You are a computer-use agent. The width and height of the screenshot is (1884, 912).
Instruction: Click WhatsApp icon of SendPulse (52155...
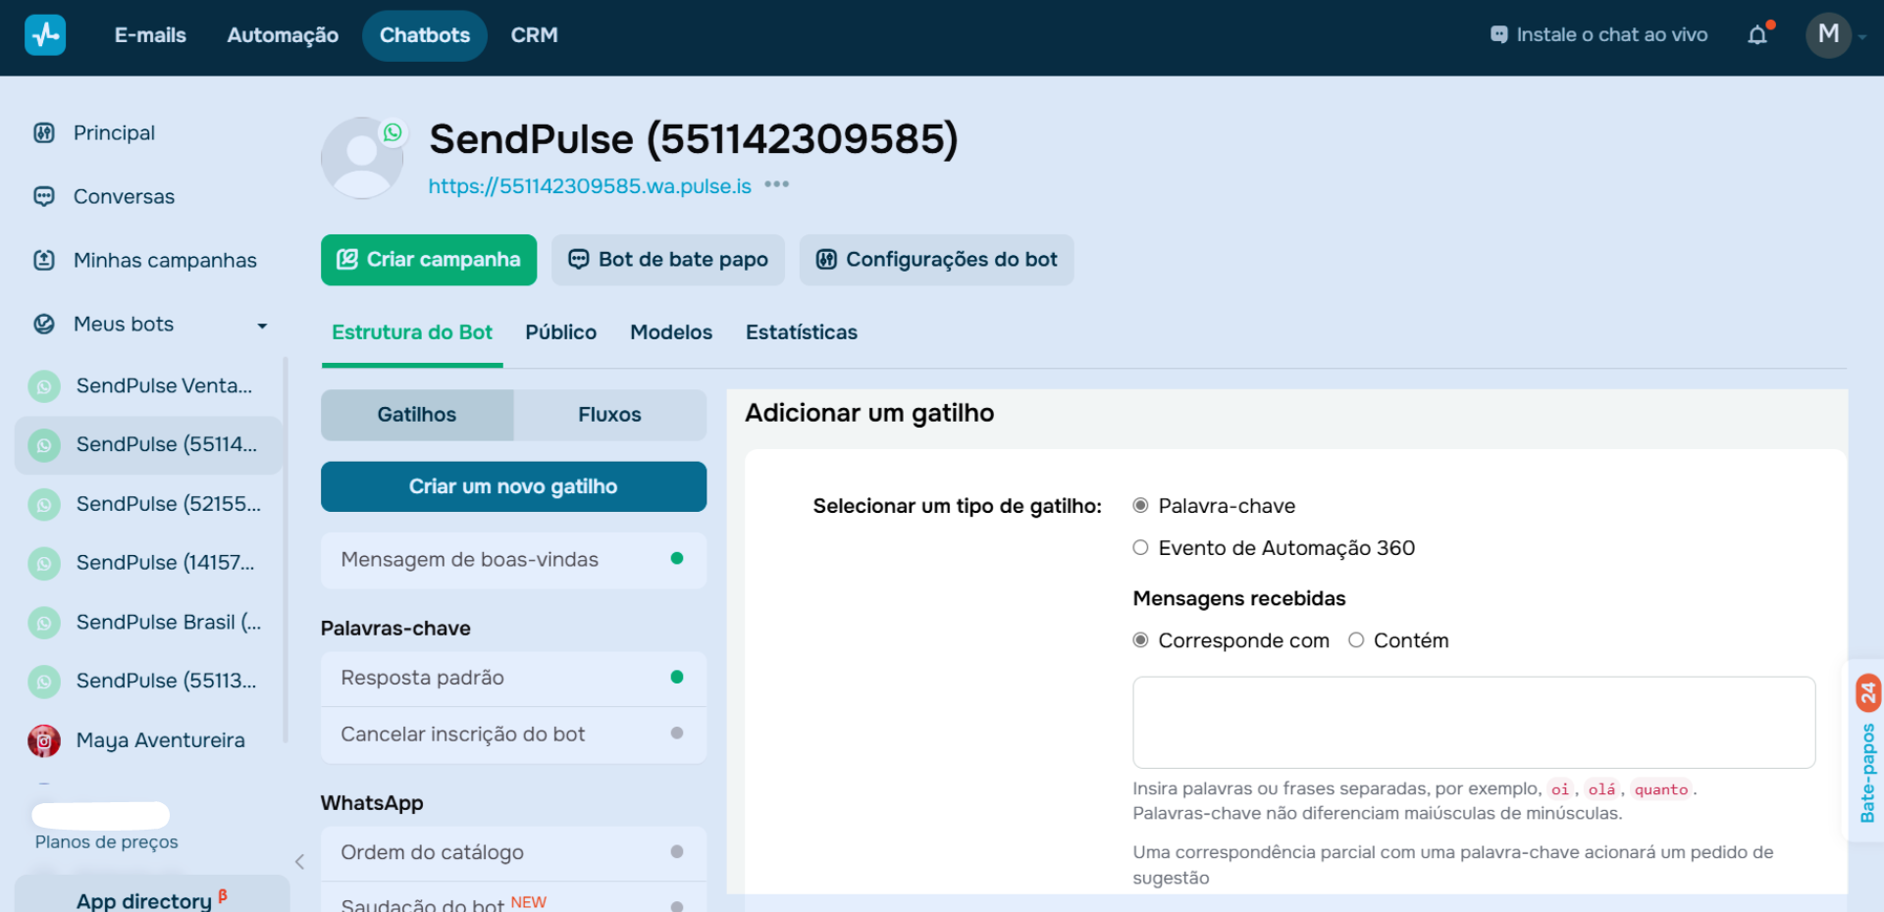click(44, 505)
